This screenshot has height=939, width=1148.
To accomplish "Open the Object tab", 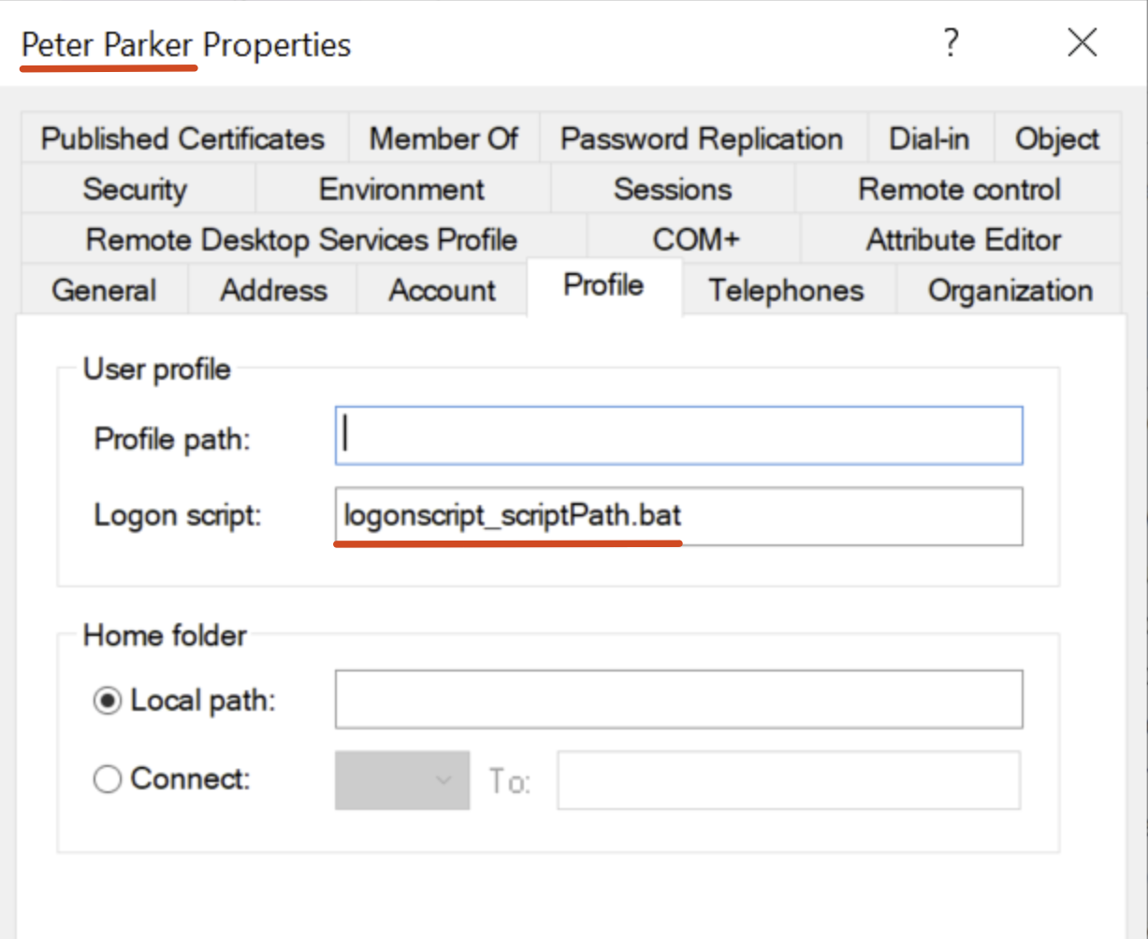I will click(x=1057, y=139).
